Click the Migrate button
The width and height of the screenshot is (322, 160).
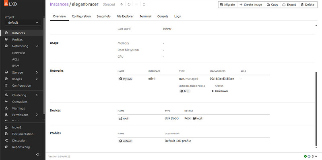pyautogui.click(x=228, y=4)
